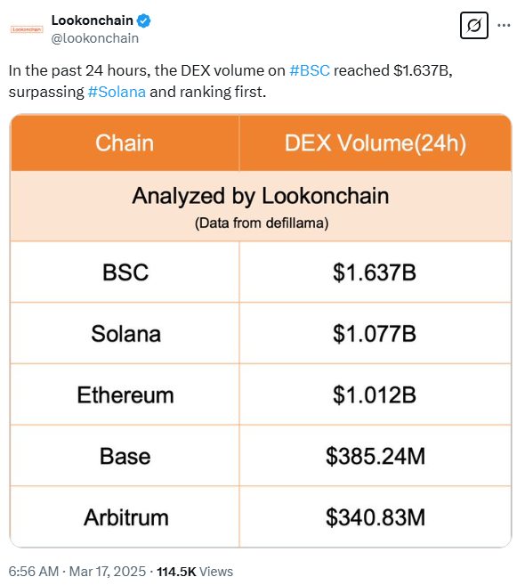Screen dimensions: 525x585
Task: Click the @lookonchain handle
Action: (94, 38)
